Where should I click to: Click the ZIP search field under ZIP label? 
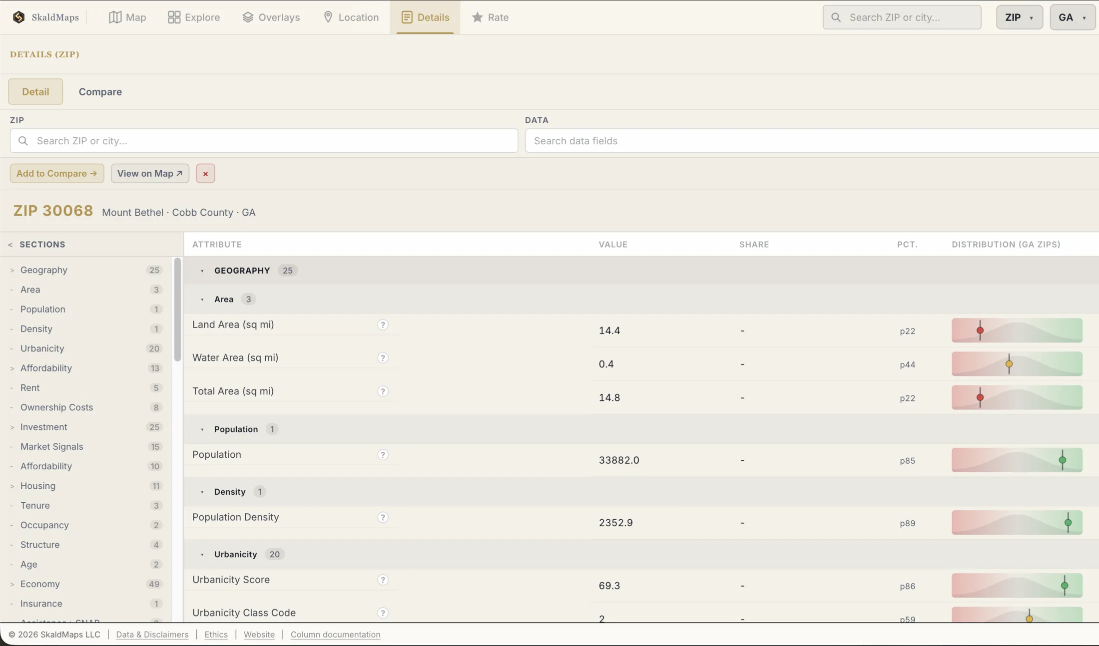pyautogui.click(x=264, y=141)
